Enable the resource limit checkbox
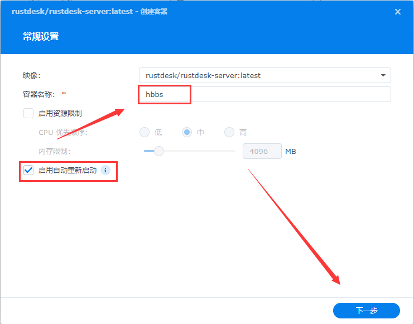This screenshot has width=414, height=324. click(28, 113)
